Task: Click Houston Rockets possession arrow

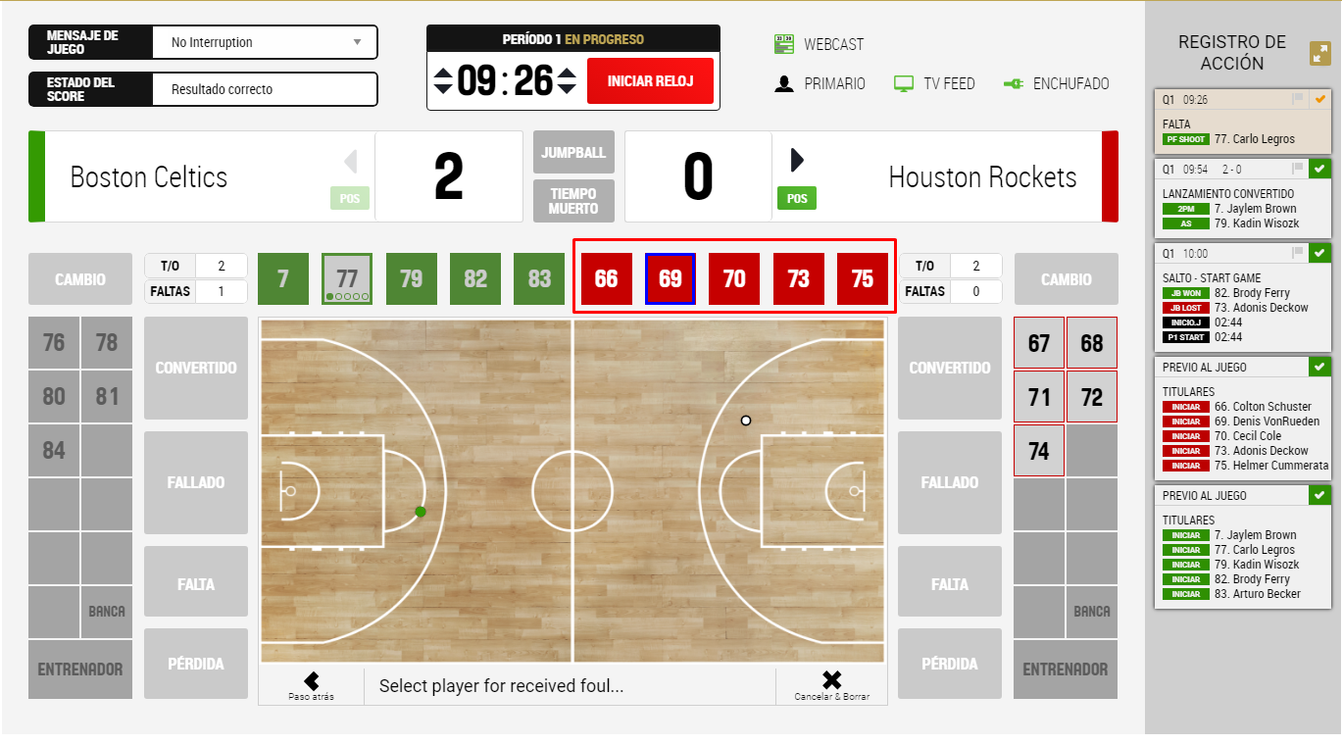Action: (797, 161)
